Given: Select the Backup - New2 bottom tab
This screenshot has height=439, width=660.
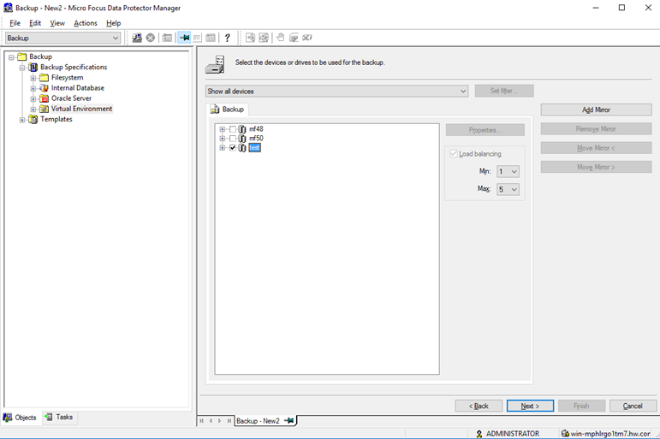Looking at the screenshot, I should tap(265, 420).
